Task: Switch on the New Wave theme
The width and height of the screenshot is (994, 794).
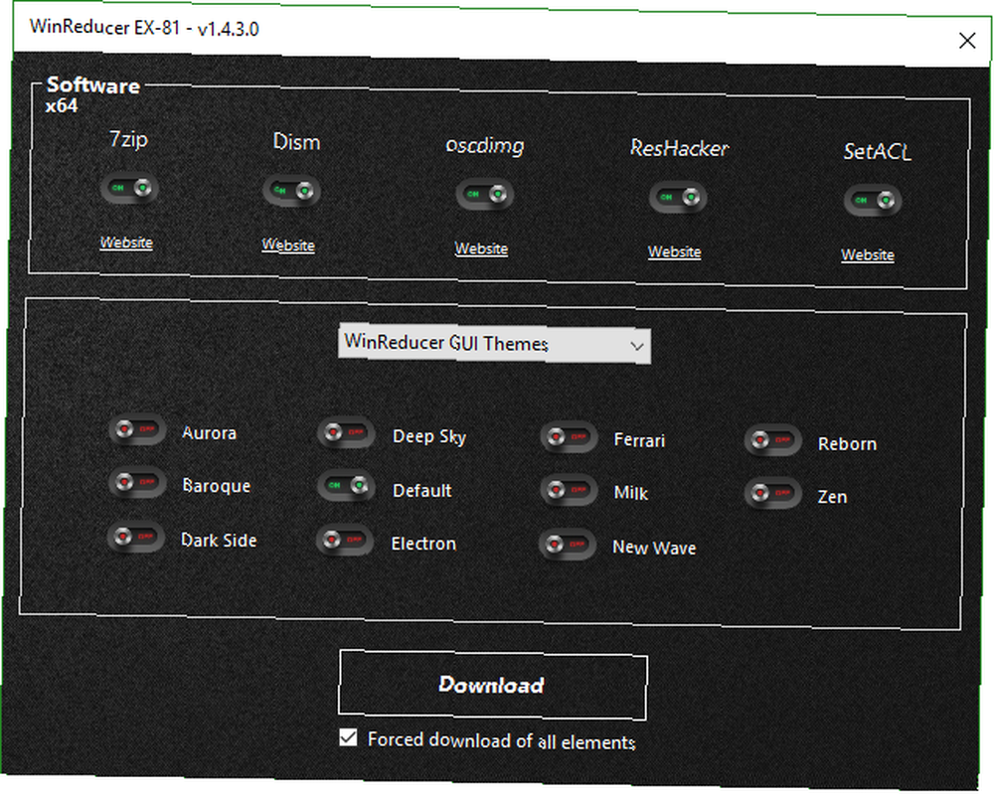Action: [568, 545]
